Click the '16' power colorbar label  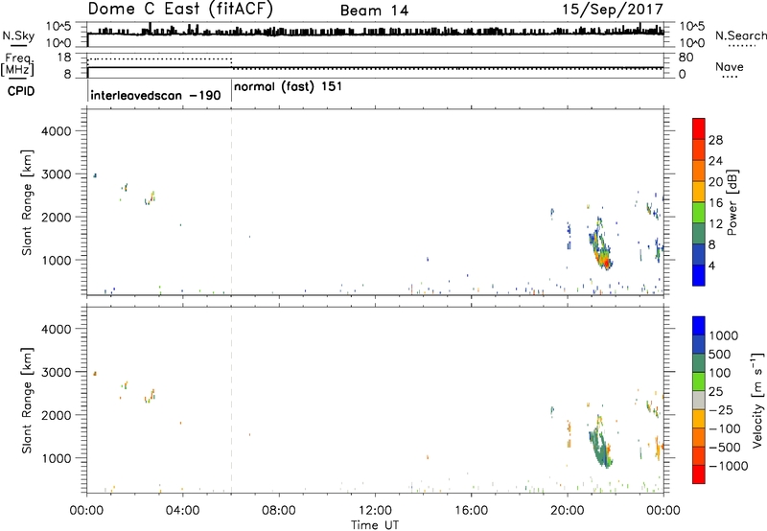pyautogui.click(x=715, y=203)
